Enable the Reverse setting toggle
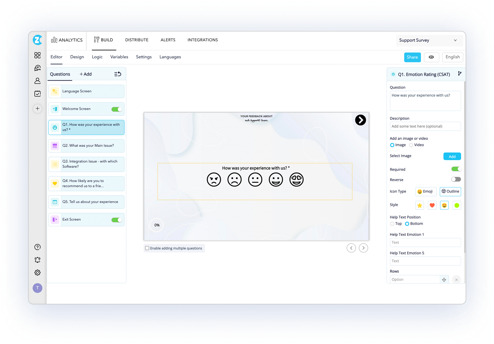 [456, 179]
